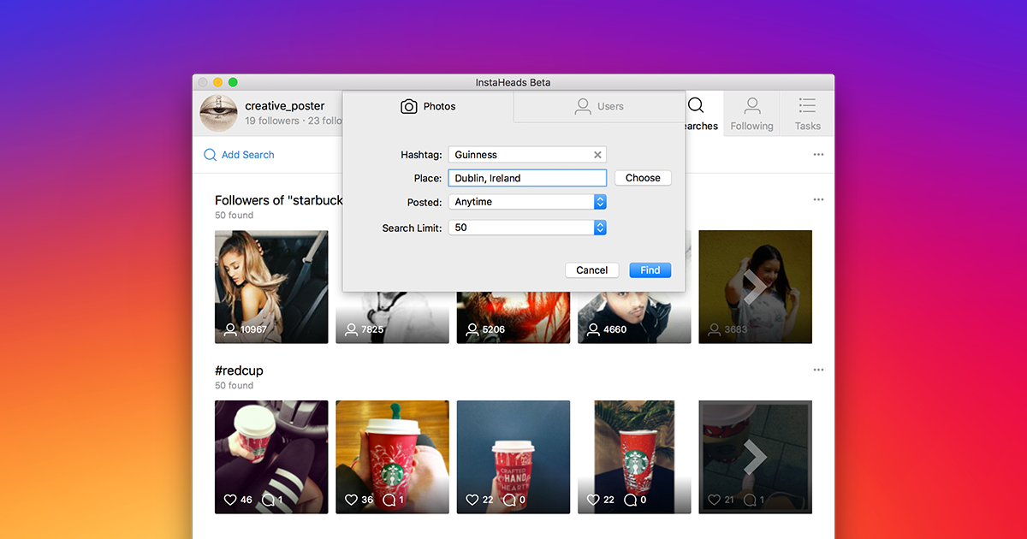Screen dimensions: 1027x539
Task: Select the Users search mode
Action: tap(599, 106)
